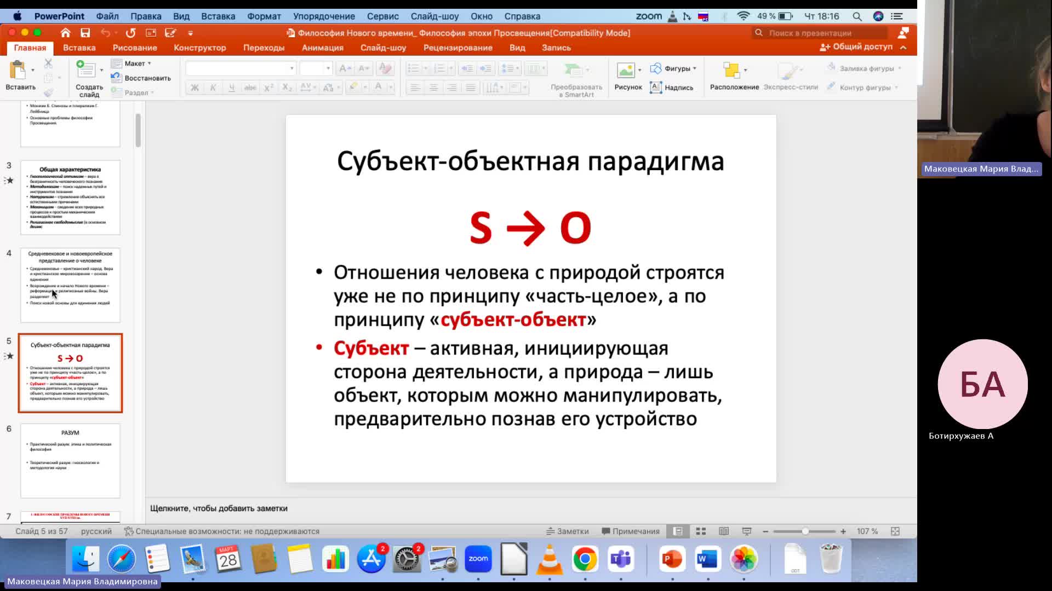Open Файл menu in menu bar

click(x=107, y=16)
